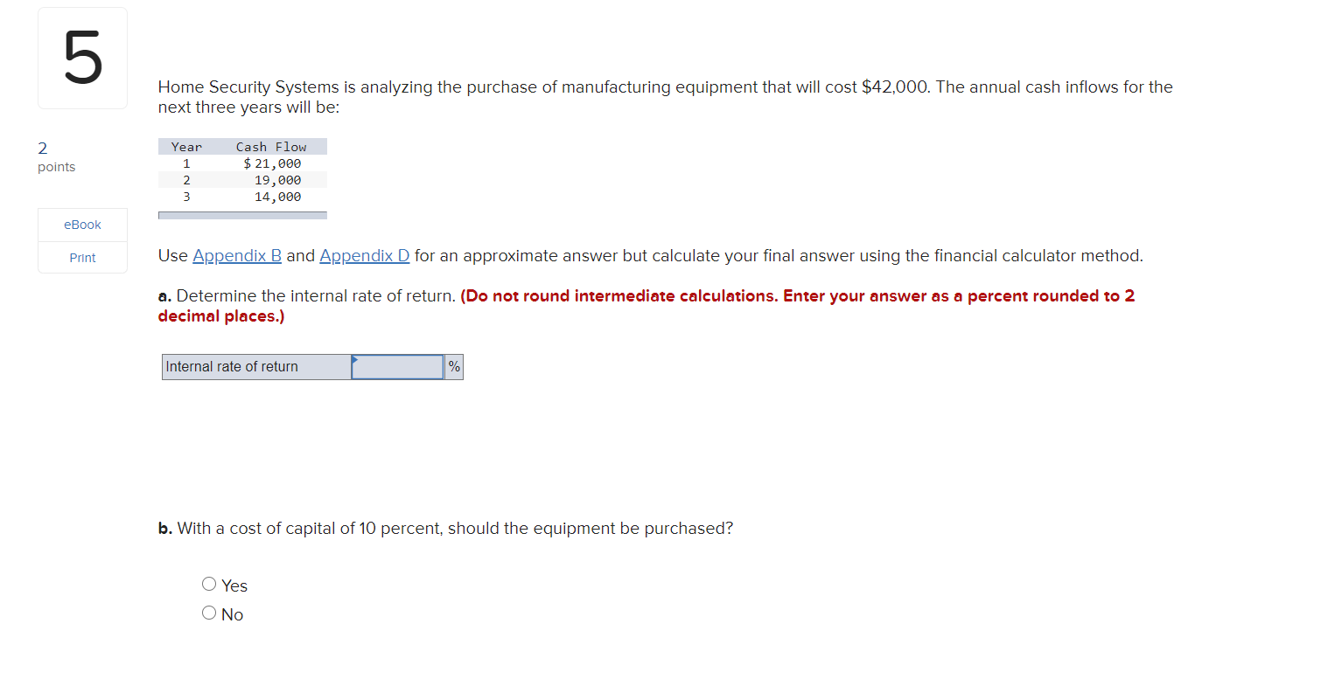Click the Print button
Screen dimensions: 1335x679
point(82,257)
